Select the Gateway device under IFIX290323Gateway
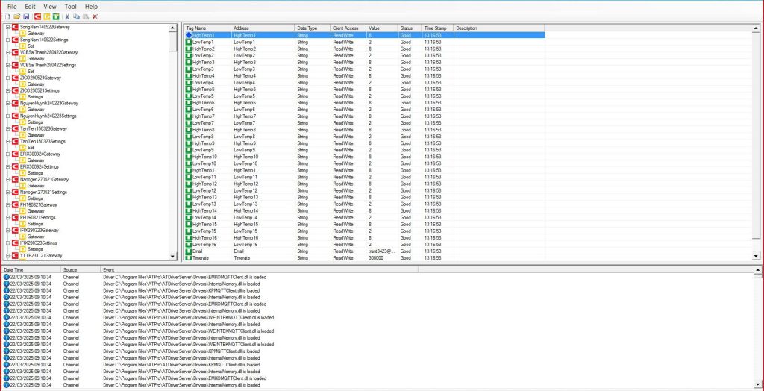This screenshot has width=764, height=391. [x=36, y=237]
